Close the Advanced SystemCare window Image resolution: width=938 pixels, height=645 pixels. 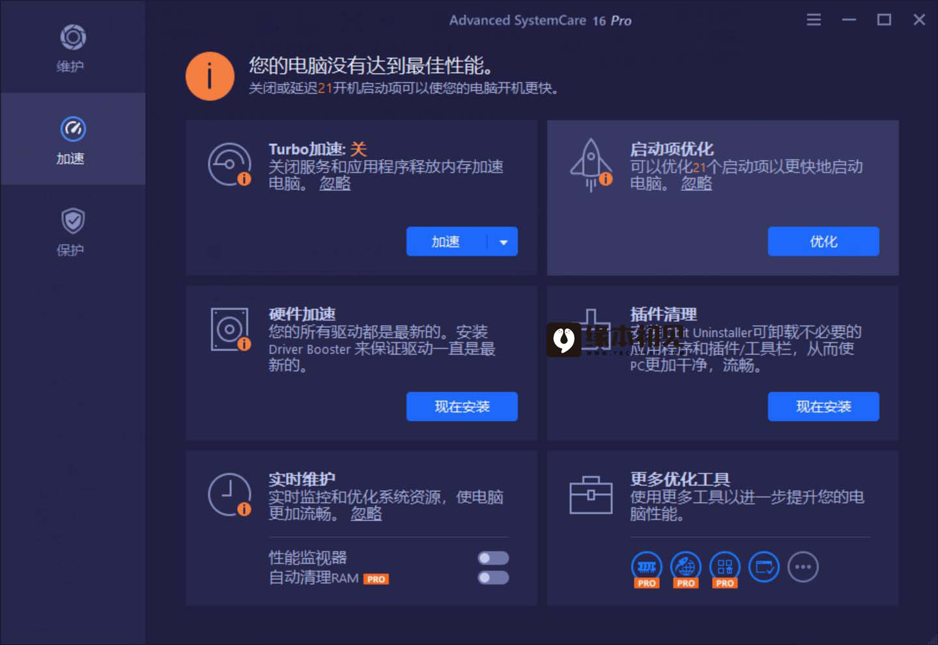pos(919,20)
